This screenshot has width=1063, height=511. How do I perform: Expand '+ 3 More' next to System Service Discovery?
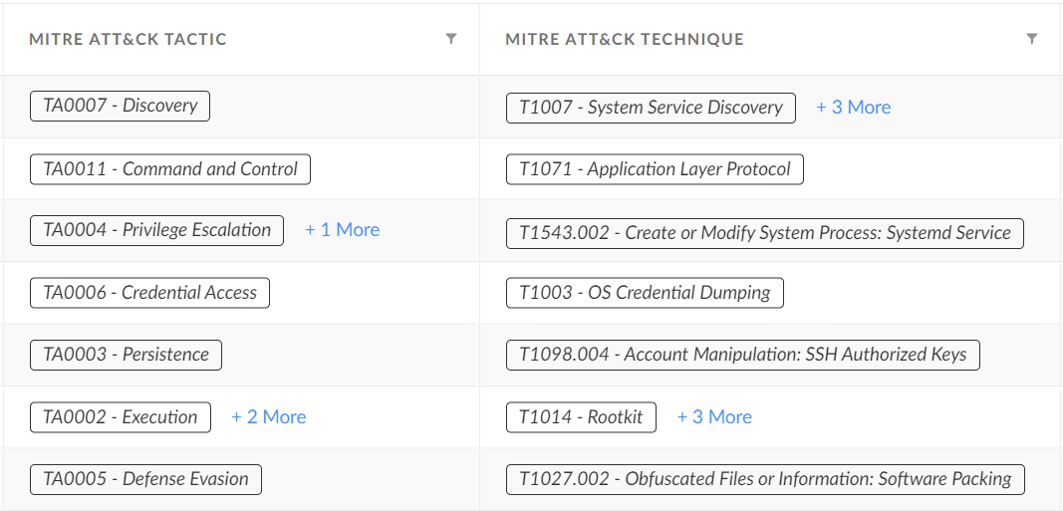(853, 108)
